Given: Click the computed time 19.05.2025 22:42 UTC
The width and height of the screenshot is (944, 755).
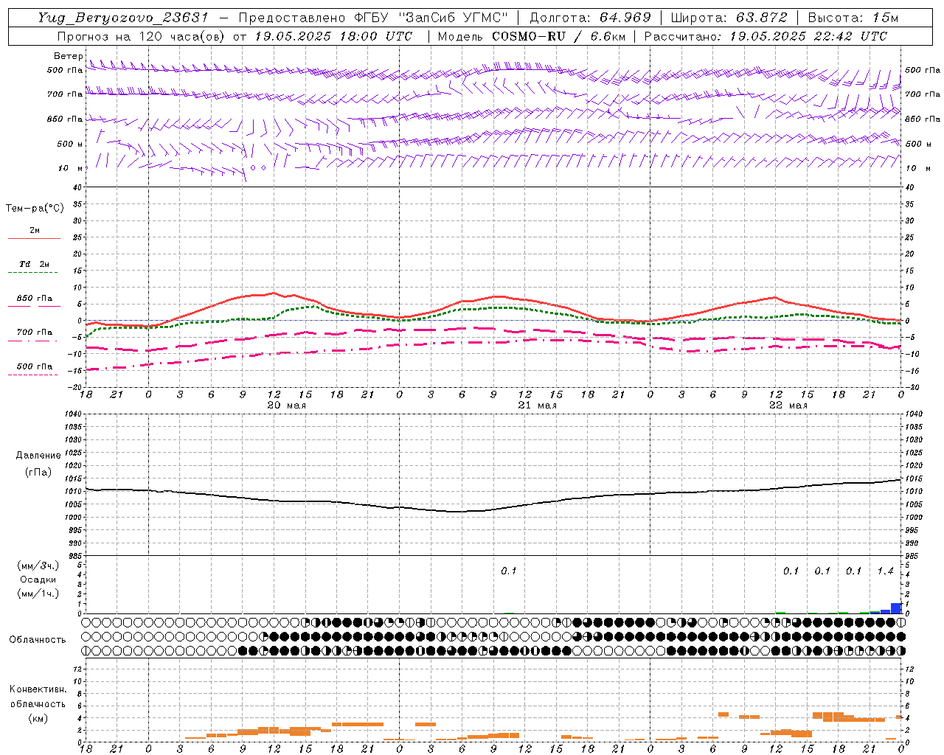Looking at the screenshot, I should pos(808,36).
